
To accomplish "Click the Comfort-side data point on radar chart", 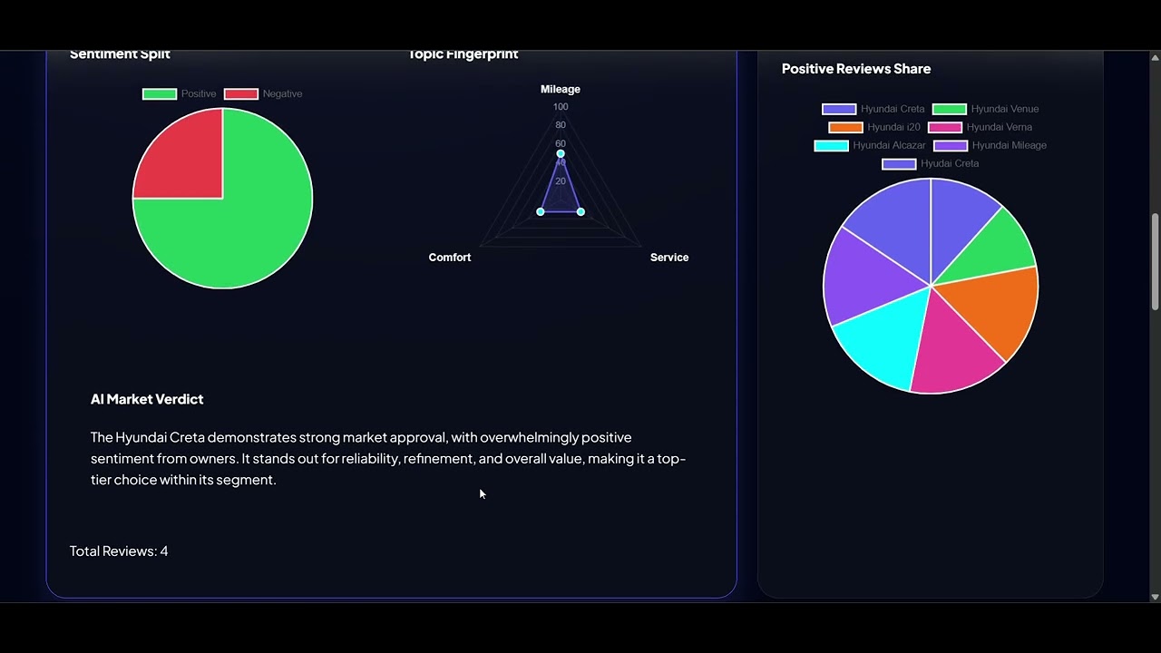I will (x=541, y=211).
